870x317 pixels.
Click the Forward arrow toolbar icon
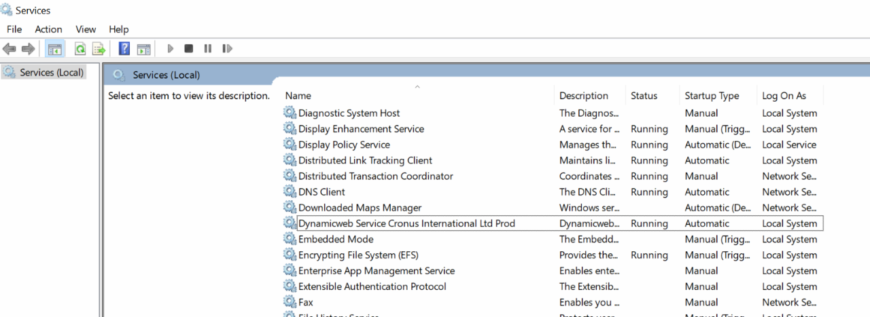point(28,49)
